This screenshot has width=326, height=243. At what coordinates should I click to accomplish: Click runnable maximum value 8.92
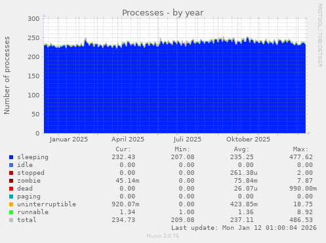305,212
